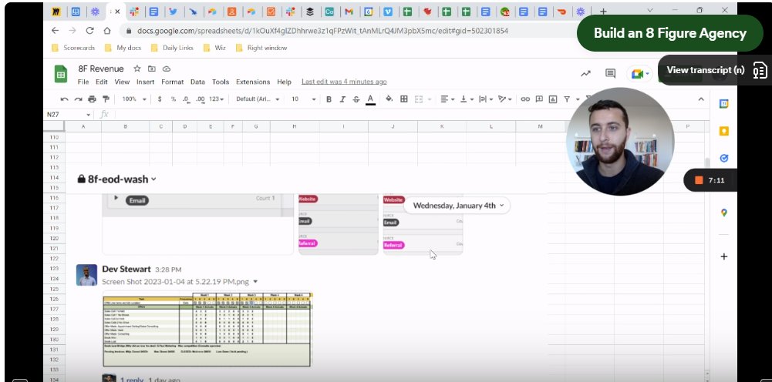
Task: Toggle strikethrough formatting
Action: coord(356,99)
